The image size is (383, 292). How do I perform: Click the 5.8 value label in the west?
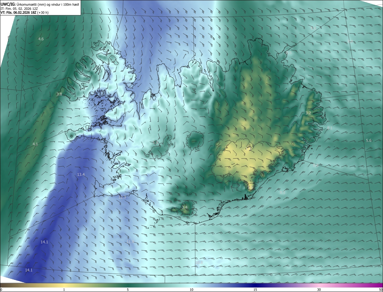pyautogui.click(x=155, y=143)
